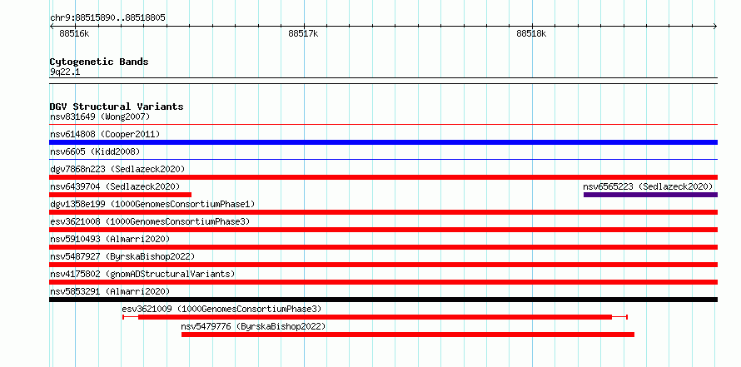Select the red bar for dgv7868n223
The height and width of the screenshot is (367, 741).
pos(384,177)
